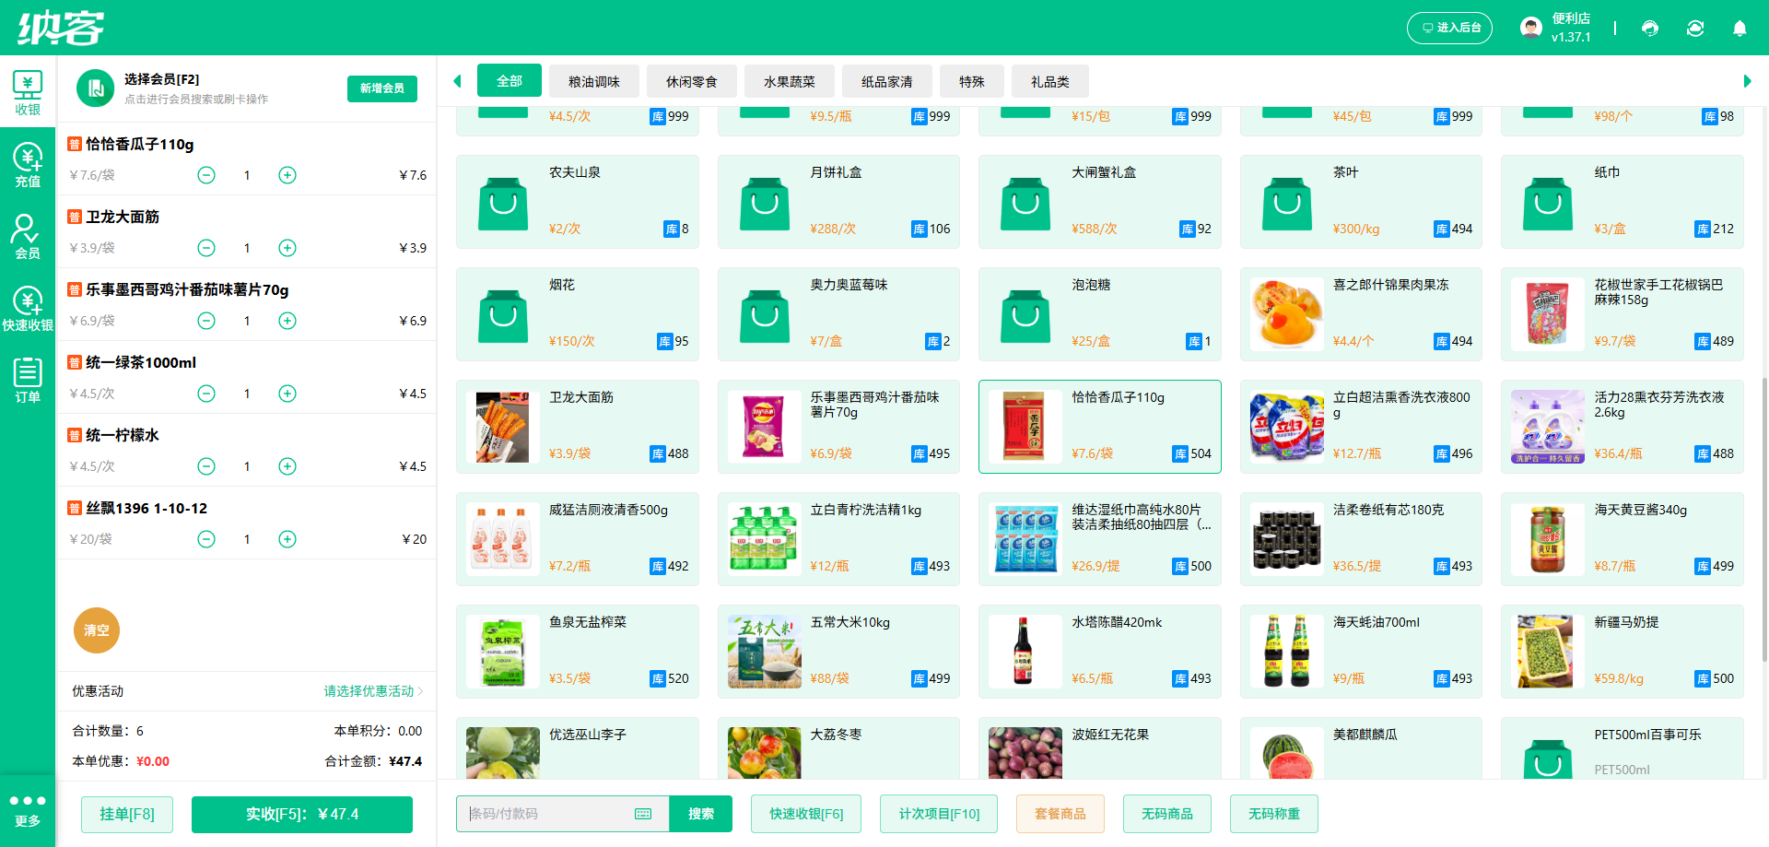Click the refresh sync icon in header

click(x=1695, y=29)
